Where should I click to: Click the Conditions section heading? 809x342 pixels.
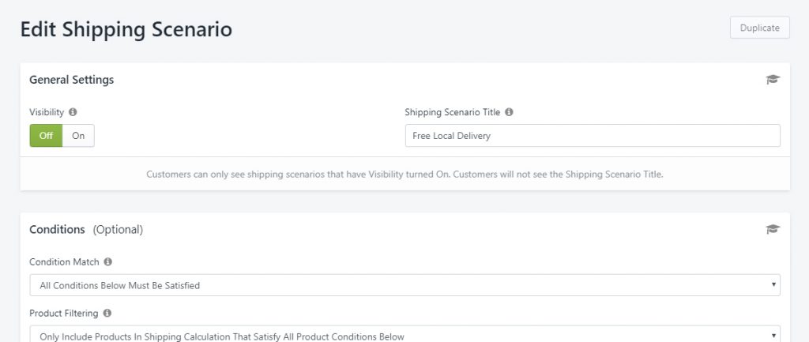tap(57, 230)
